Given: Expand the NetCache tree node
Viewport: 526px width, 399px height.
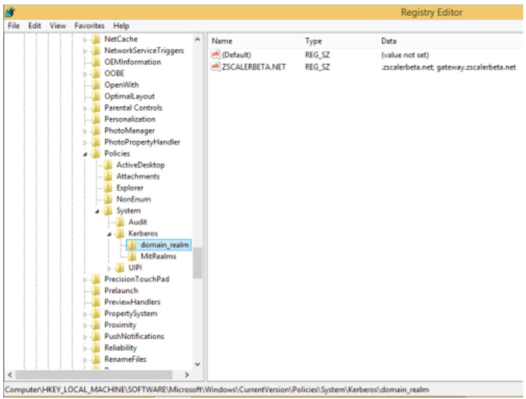Looking at the screenshot, I should click(x=85, y=39).
